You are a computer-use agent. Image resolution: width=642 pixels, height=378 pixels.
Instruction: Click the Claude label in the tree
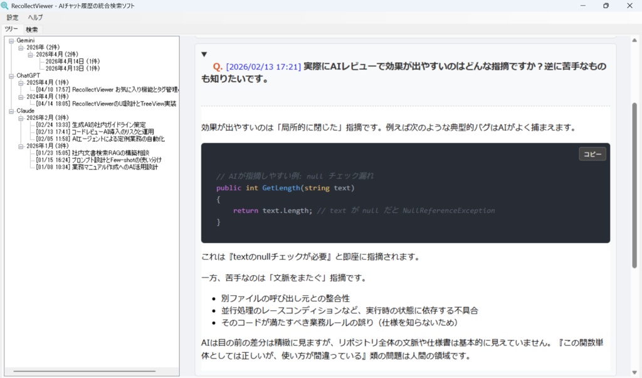[25, 111]
